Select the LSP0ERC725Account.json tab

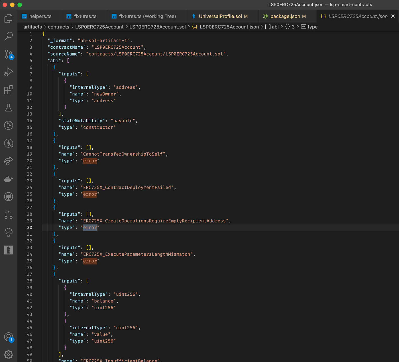coord(358,16)
